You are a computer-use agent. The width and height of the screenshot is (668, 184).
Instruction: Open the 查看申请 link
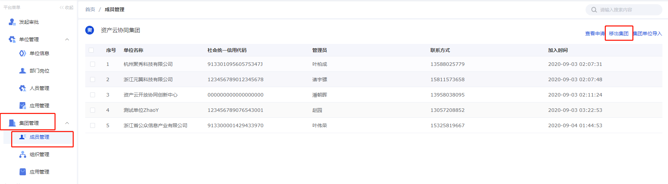[x=595, y=33]
